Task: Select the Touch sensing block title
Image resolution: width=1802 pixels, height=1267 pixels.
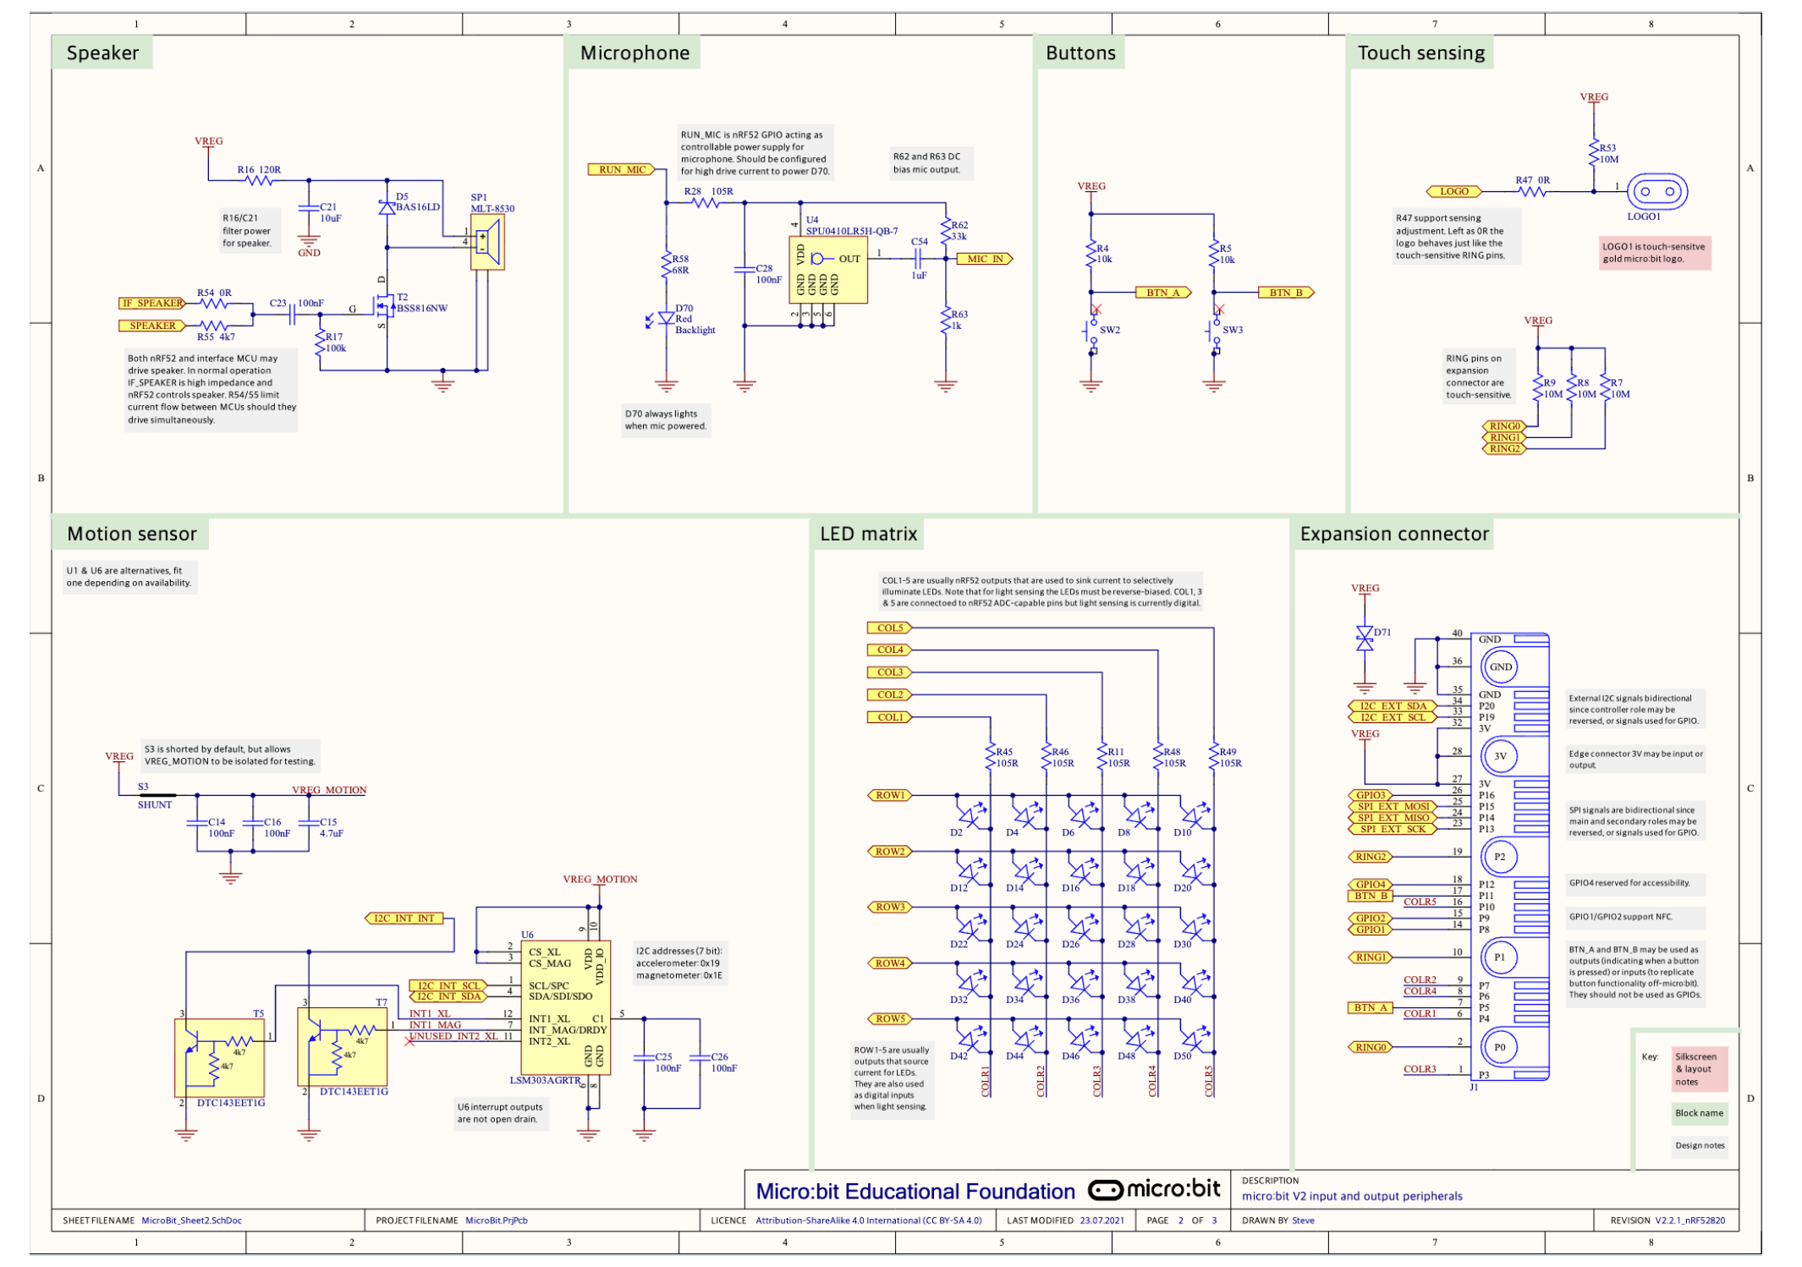Action: point(1421,52)
